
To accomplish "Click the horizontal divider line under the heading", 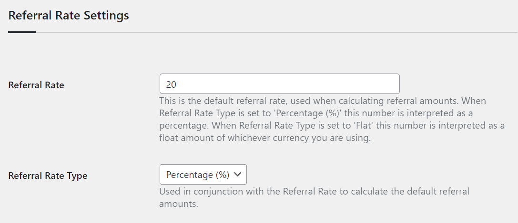I will [x=276, y=32].
